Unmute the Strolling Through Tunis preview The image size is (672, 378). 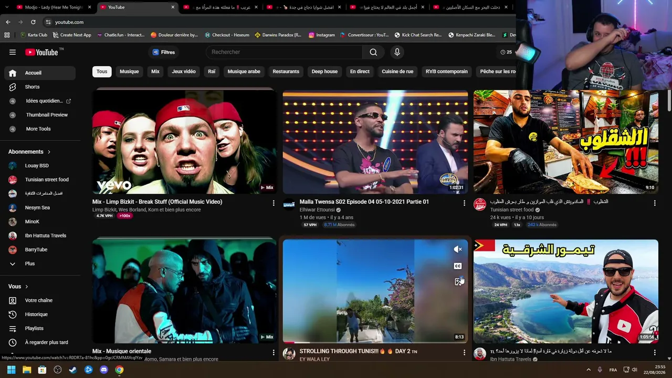(458, 249)
